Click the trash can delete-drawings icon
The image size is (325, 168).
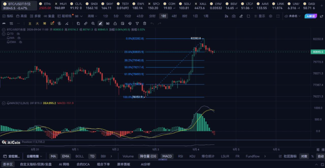tap(145, 24)
